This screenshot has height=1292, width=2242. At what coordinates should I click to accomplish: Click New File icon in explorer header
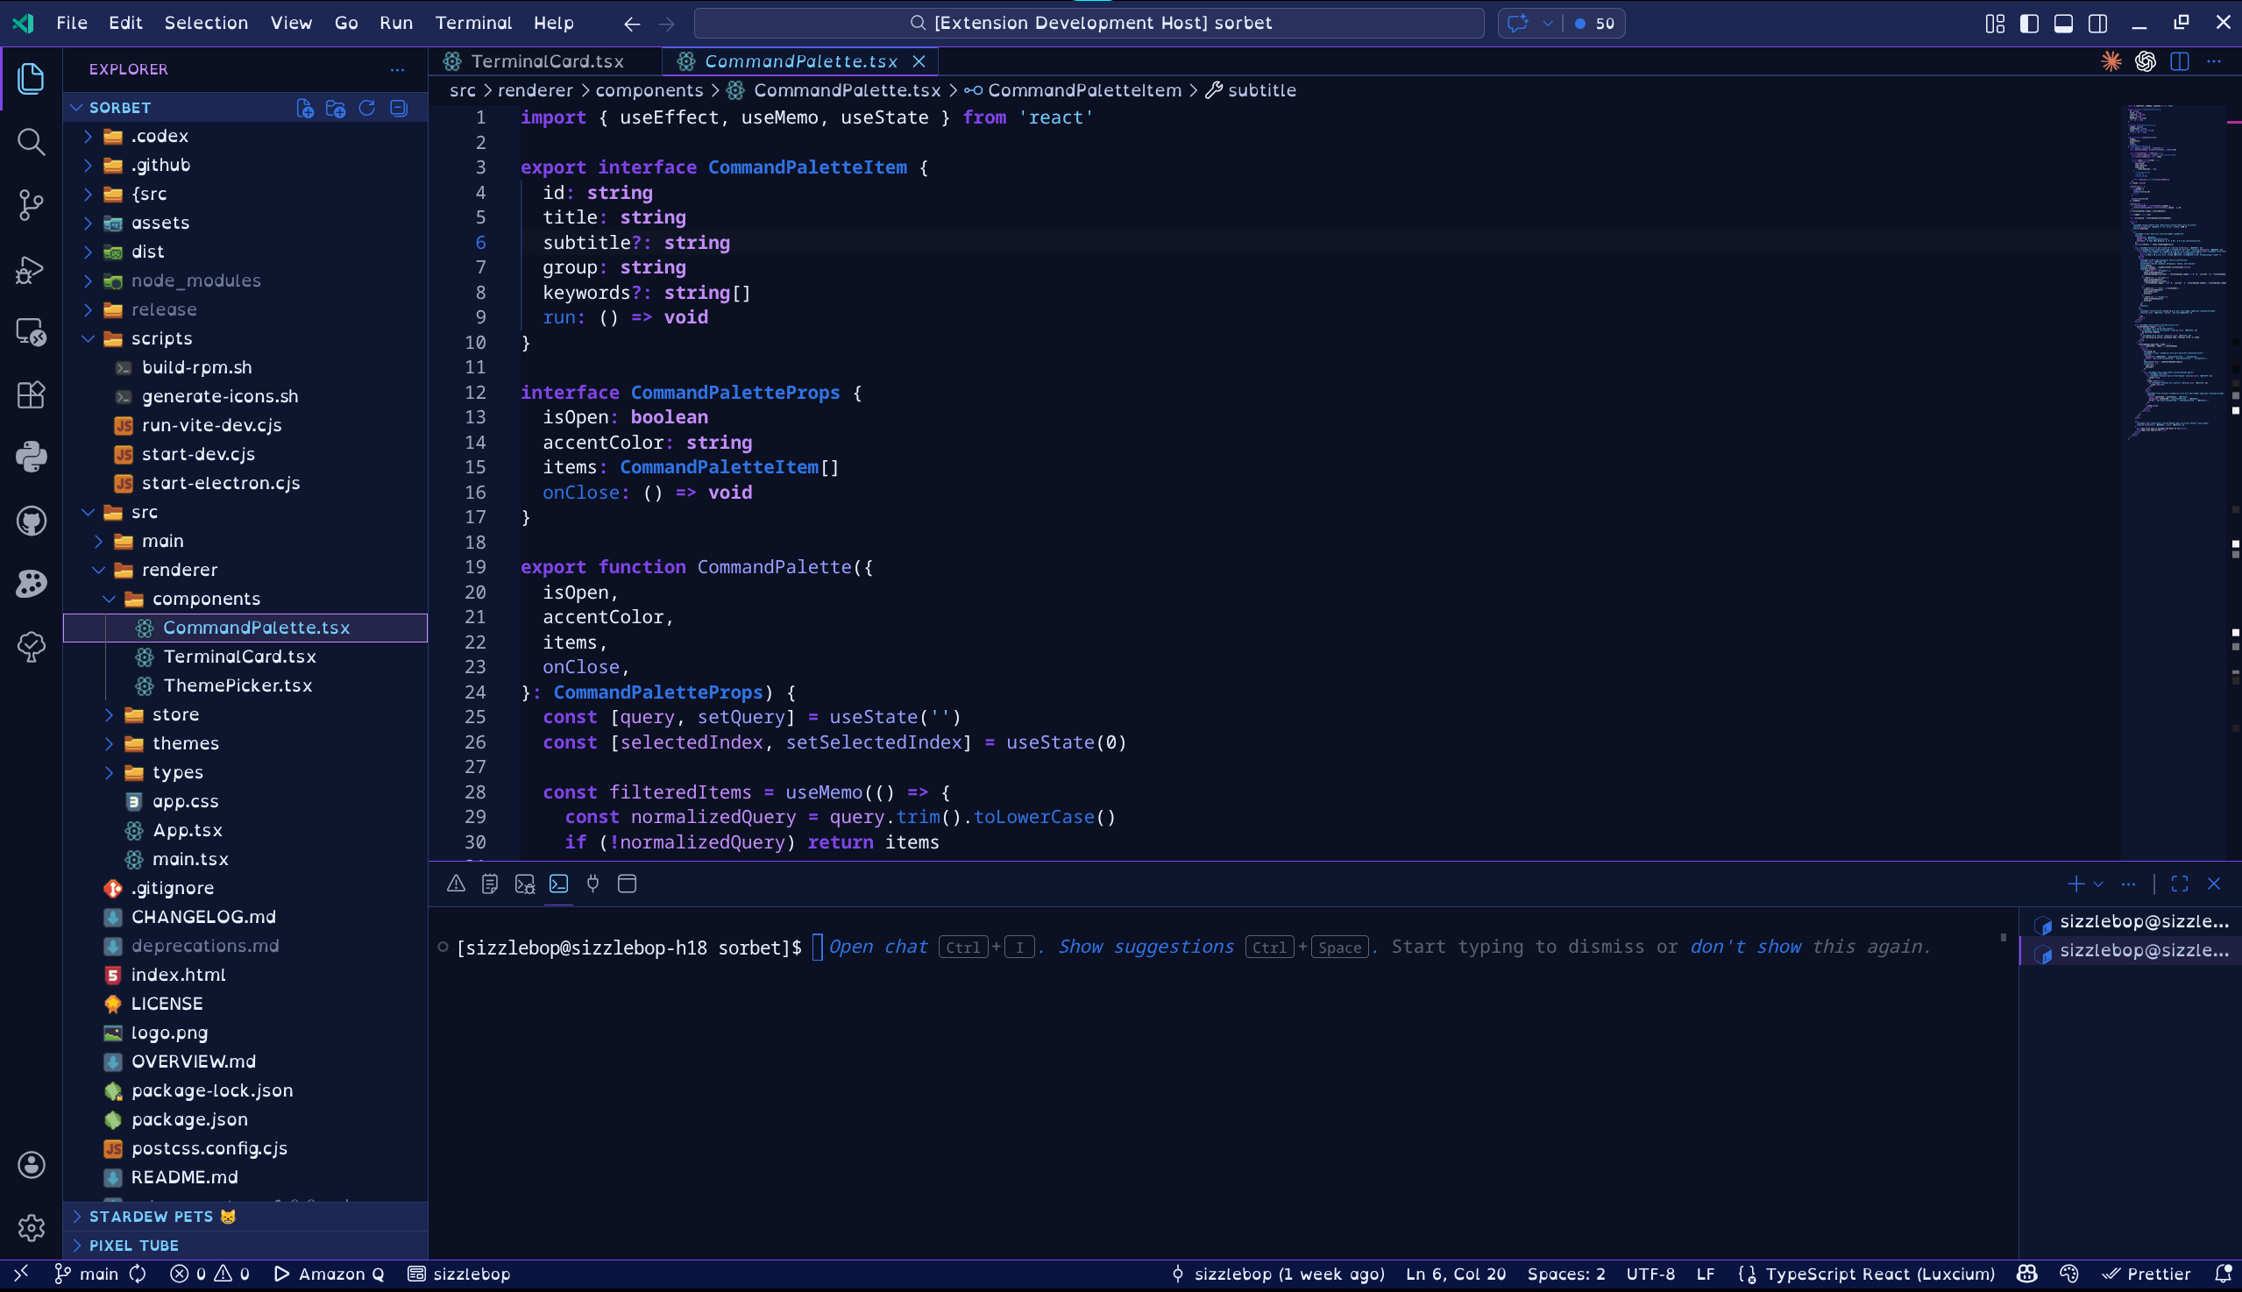click(x=304, y=109)
